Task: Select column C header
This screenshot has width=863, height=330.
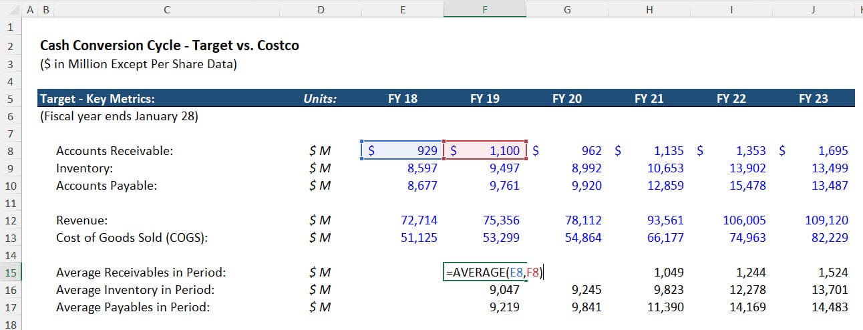Action: pos(166,9)
